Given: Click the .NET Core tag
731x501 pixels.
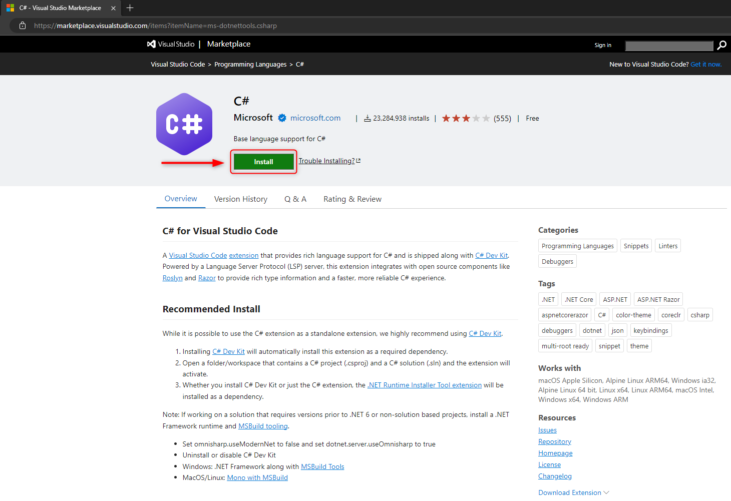Looking at the screenshot, I should tap(579, 299).
